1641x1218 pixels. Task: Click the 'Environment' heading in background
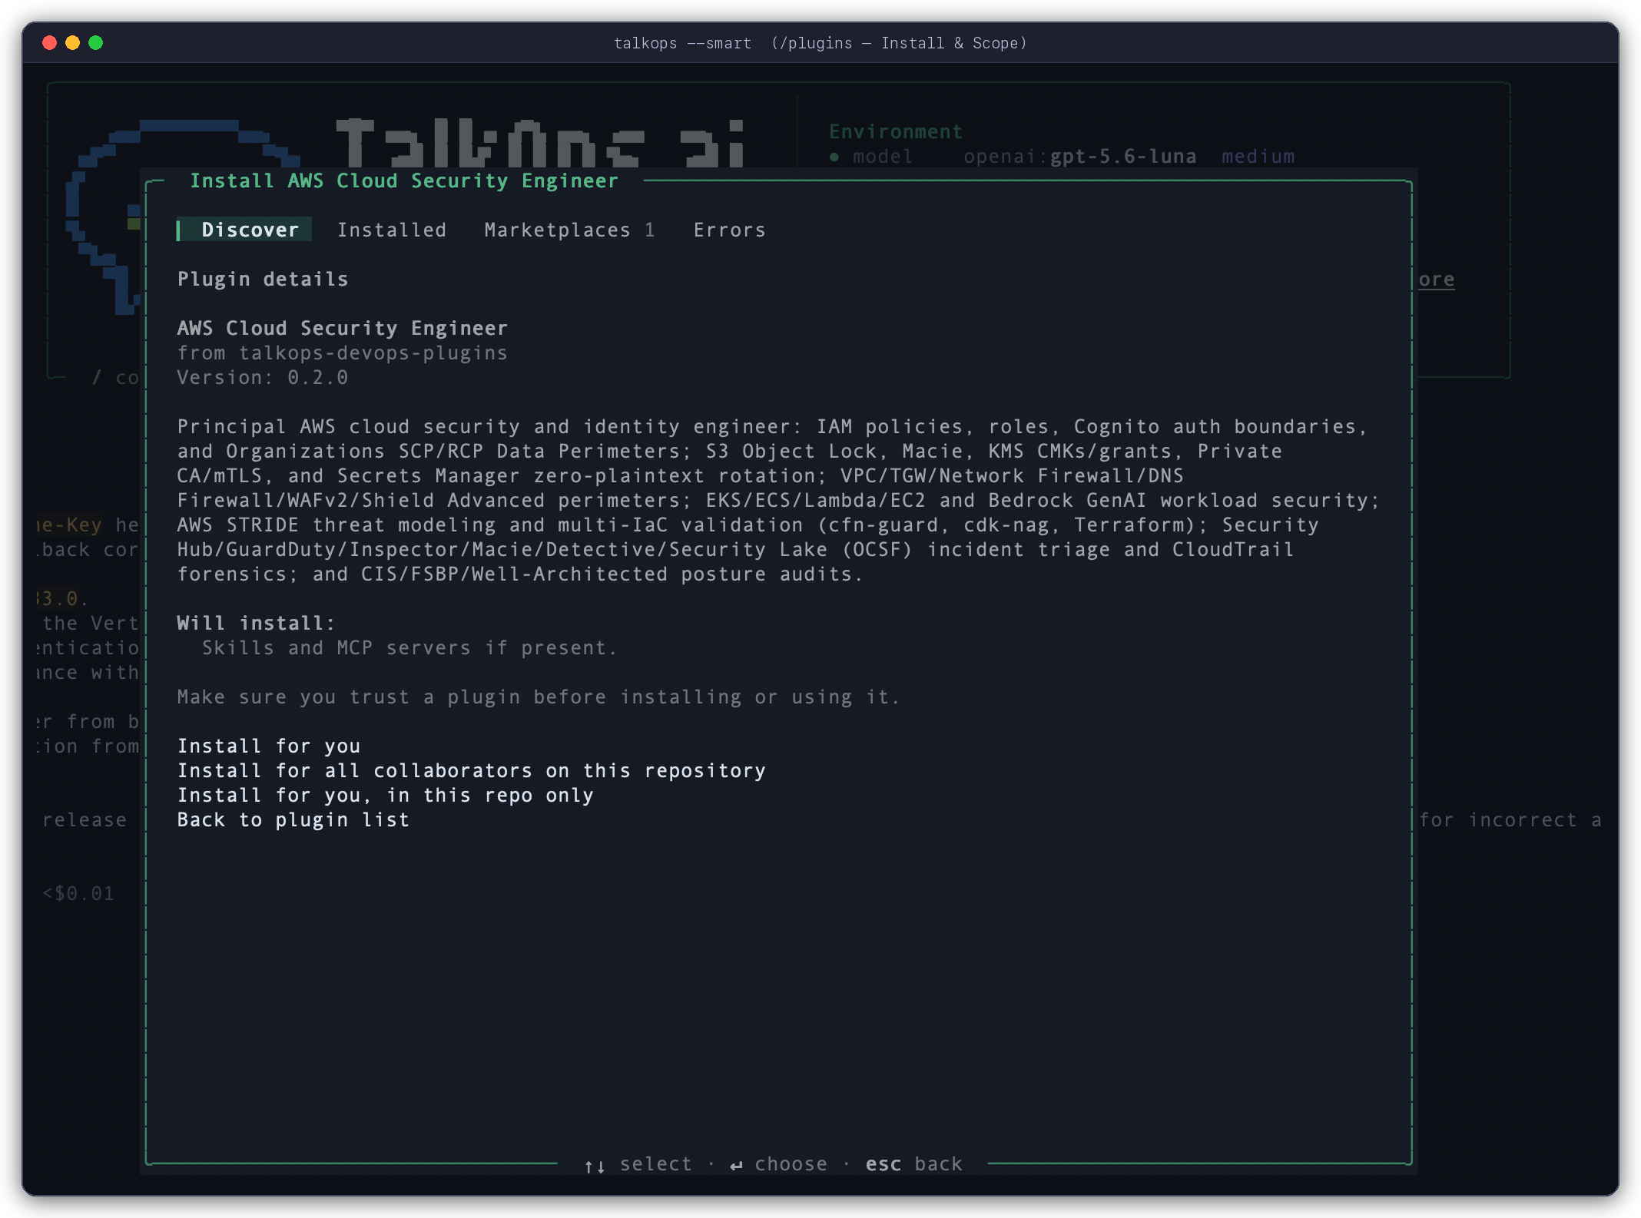[896, 131]
